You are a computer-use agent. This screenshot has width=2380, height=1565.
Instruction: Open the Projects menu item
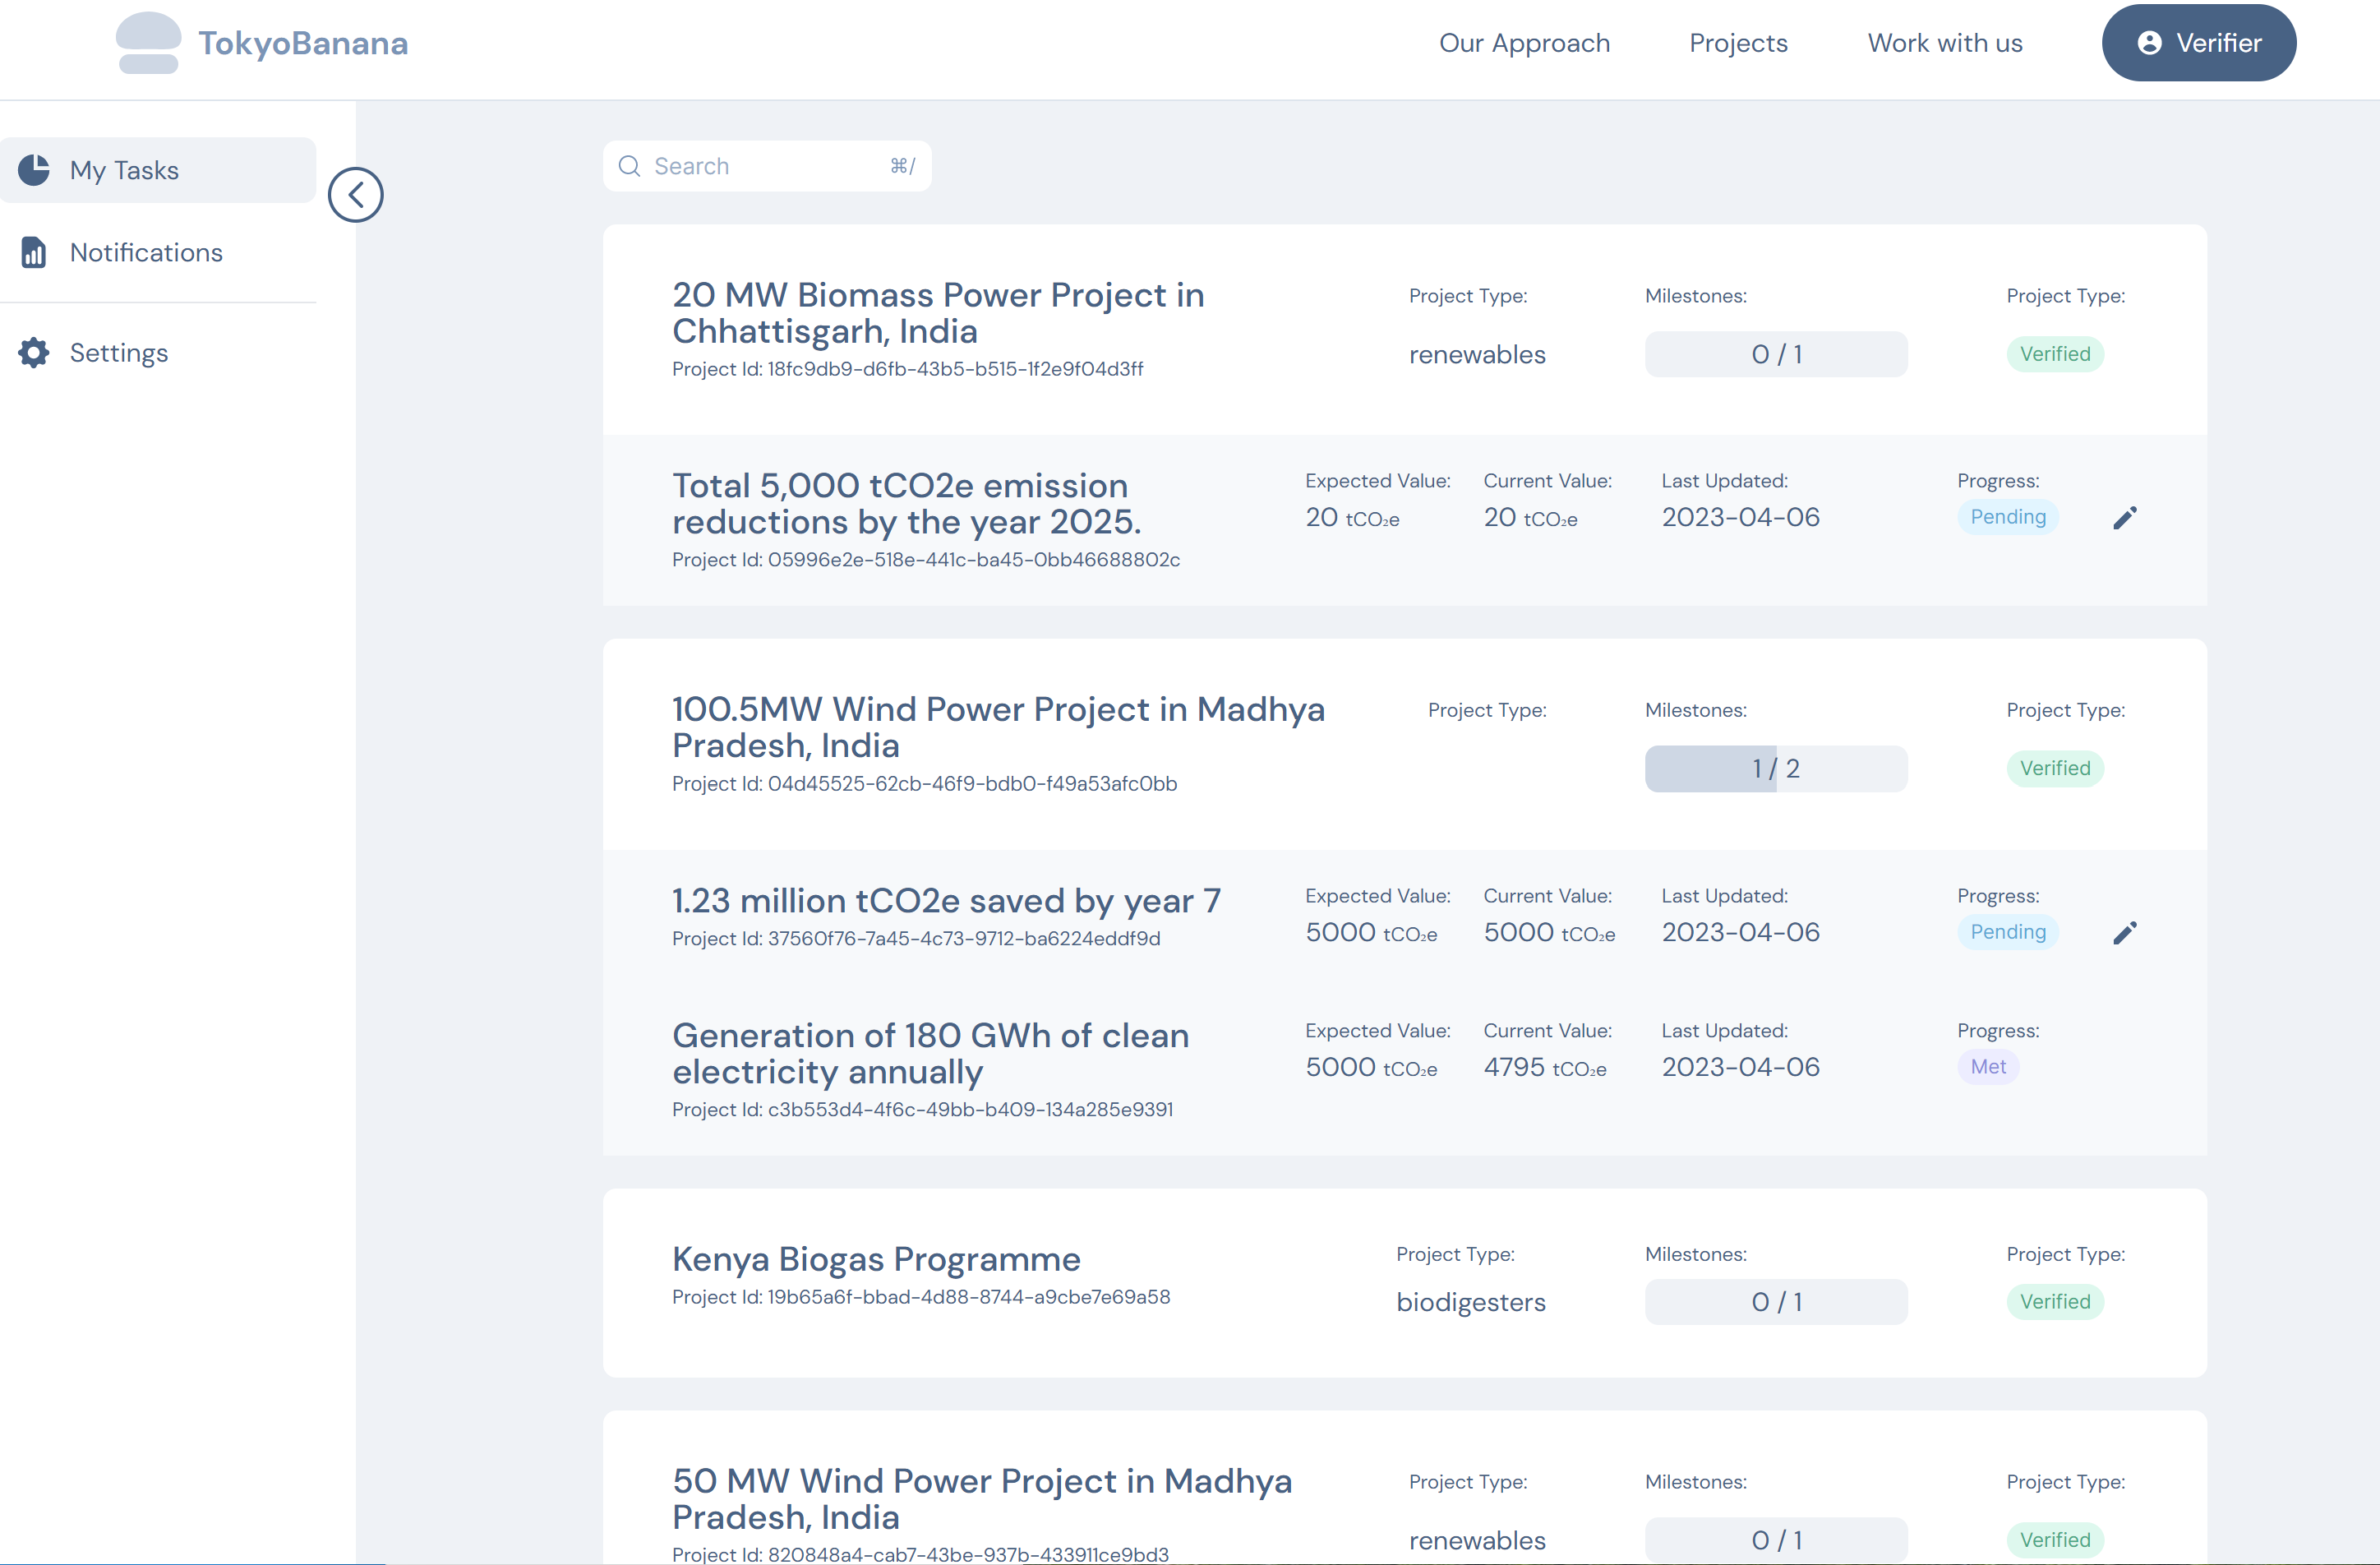pos(1738,43)
